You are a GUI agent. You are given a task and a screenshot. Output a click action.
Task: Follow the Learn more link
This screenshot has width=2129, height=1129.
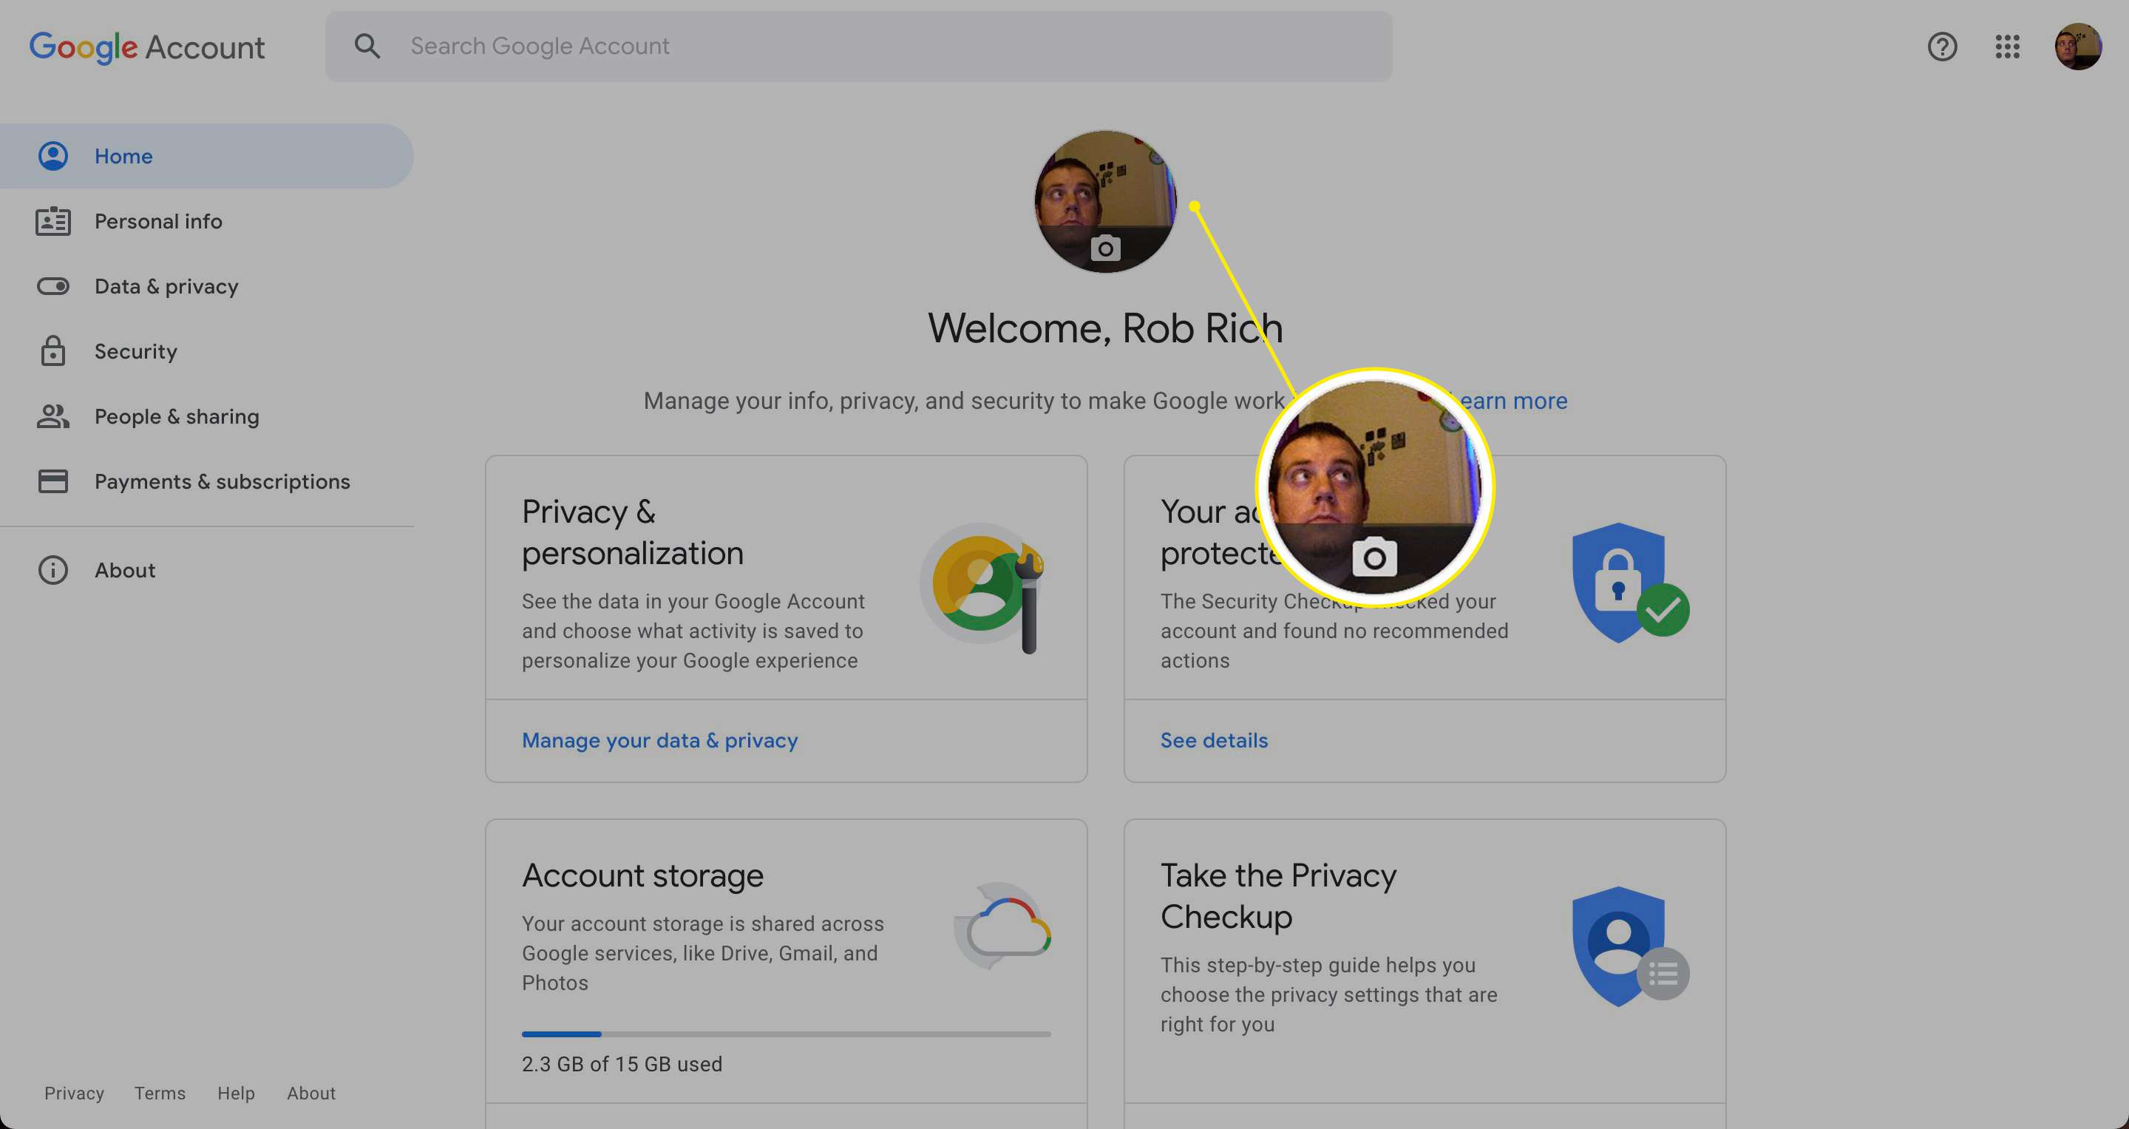coord(1512,401)
